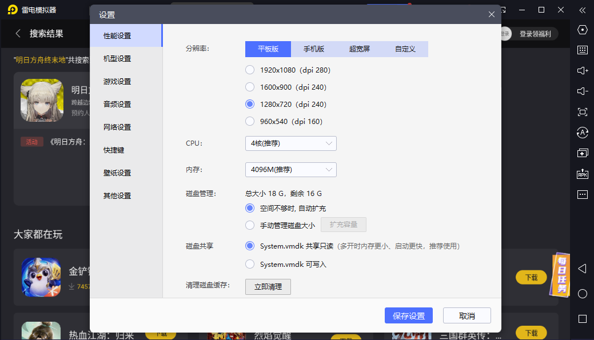The image size is (594, 340).
Task: Open keyboard mapping icon in sidebar
Action: pos(582,50)
